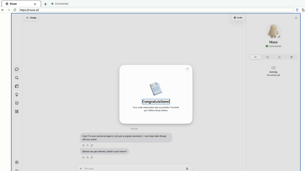Close the Muse side panel
Screen dimensions: 305x171
296,18
